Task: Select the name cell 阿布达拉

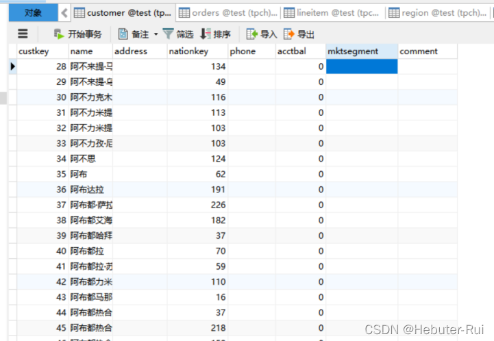Action: [x=90, y=189]
